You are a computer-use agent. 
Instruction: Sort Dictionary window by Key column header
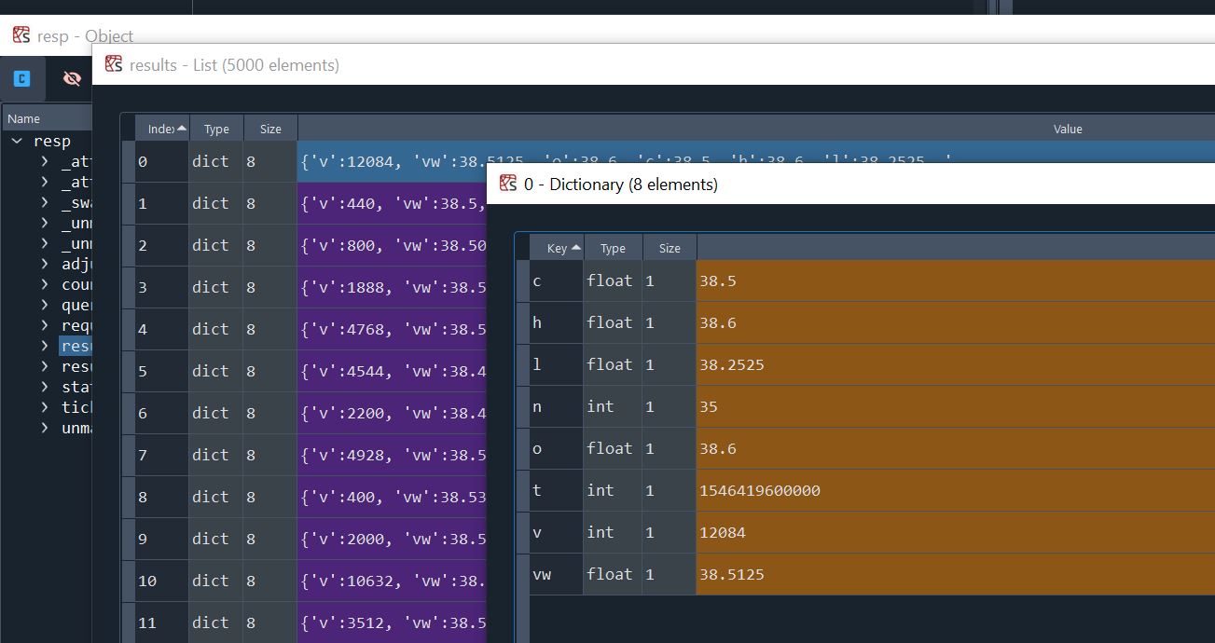(x=557, y=248)
